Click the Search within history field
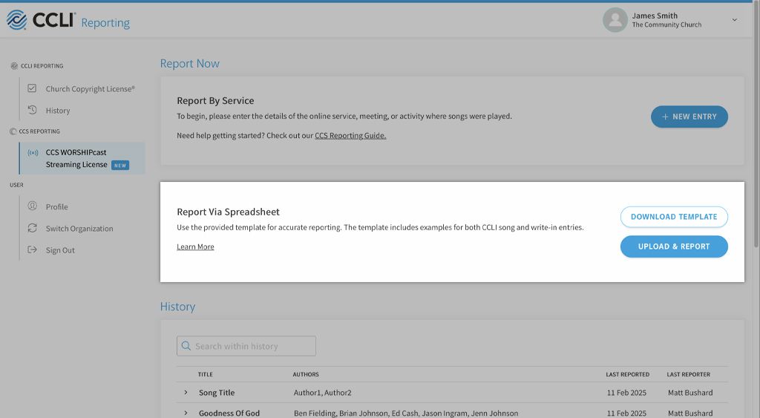This screenshot has height=418, width=760. click(246, 346)
